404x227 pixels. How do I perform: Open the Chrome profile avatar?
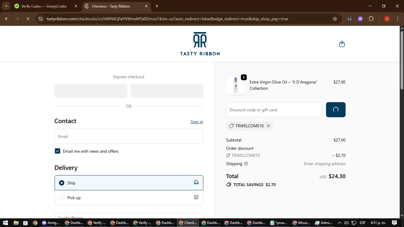387,19
